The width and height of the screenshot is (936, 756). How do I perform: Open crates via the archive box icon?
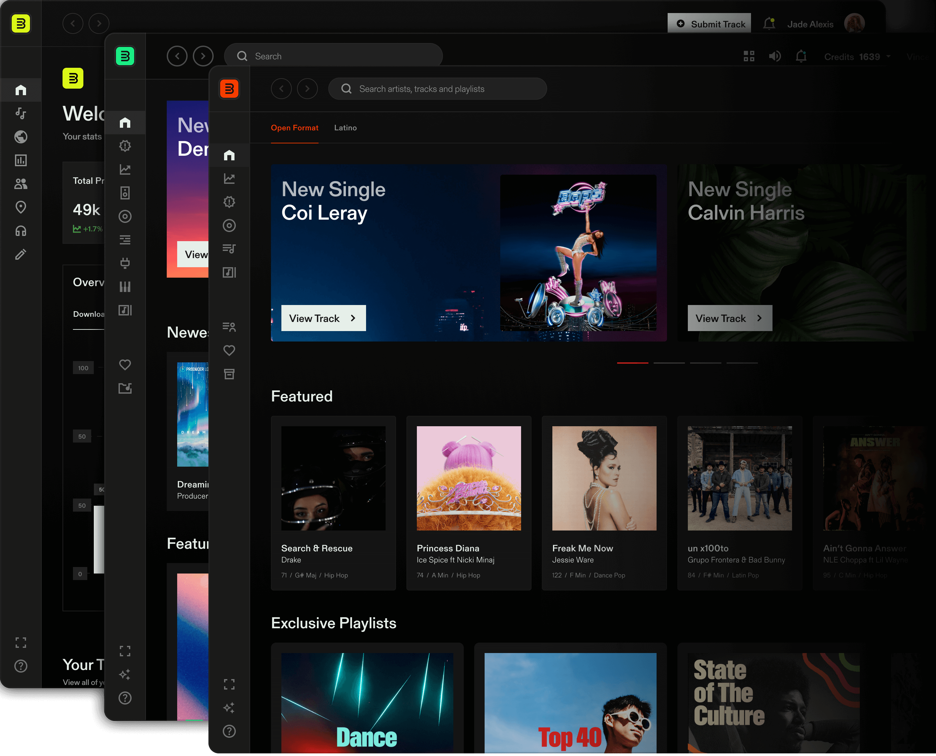coord(229,374)
